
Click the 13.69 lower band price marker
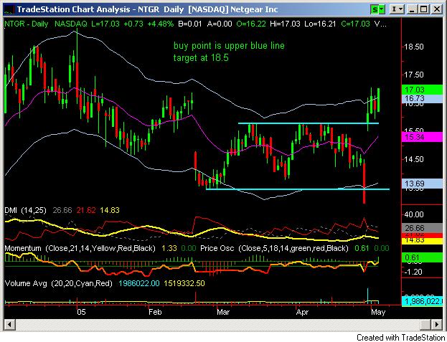point(422,184)
